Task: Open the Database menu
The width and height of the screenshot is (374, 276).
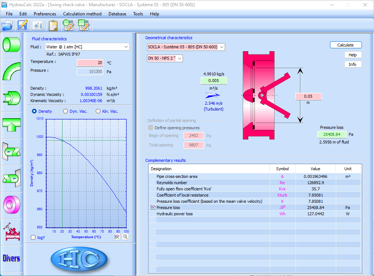Action: (117, 14)
